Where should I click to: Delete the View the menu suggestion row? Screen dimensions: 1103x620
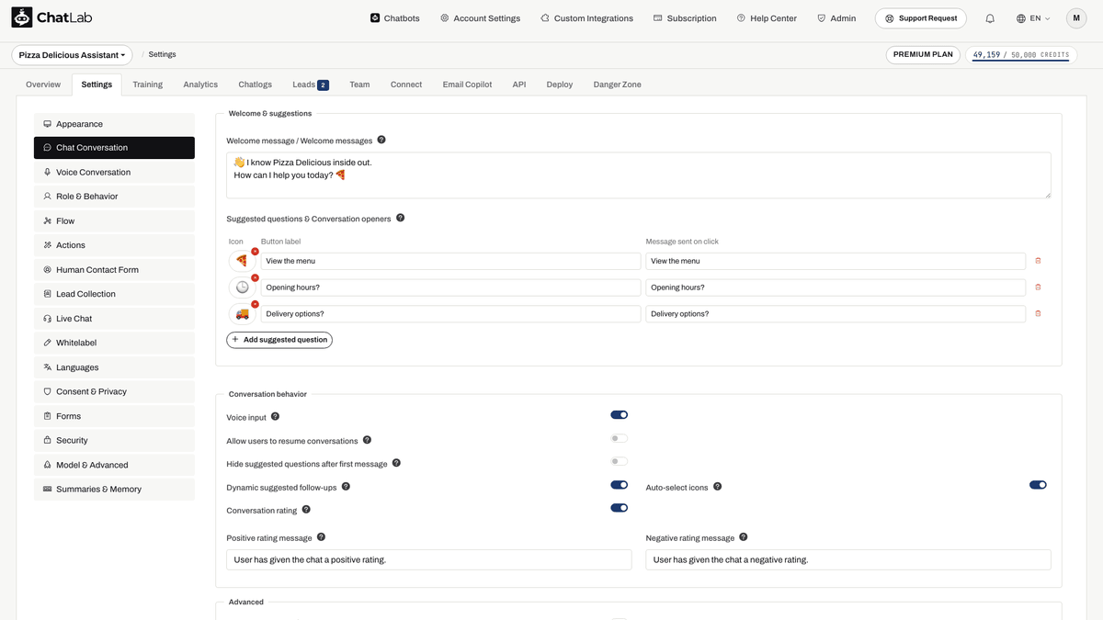(1038, 261)
